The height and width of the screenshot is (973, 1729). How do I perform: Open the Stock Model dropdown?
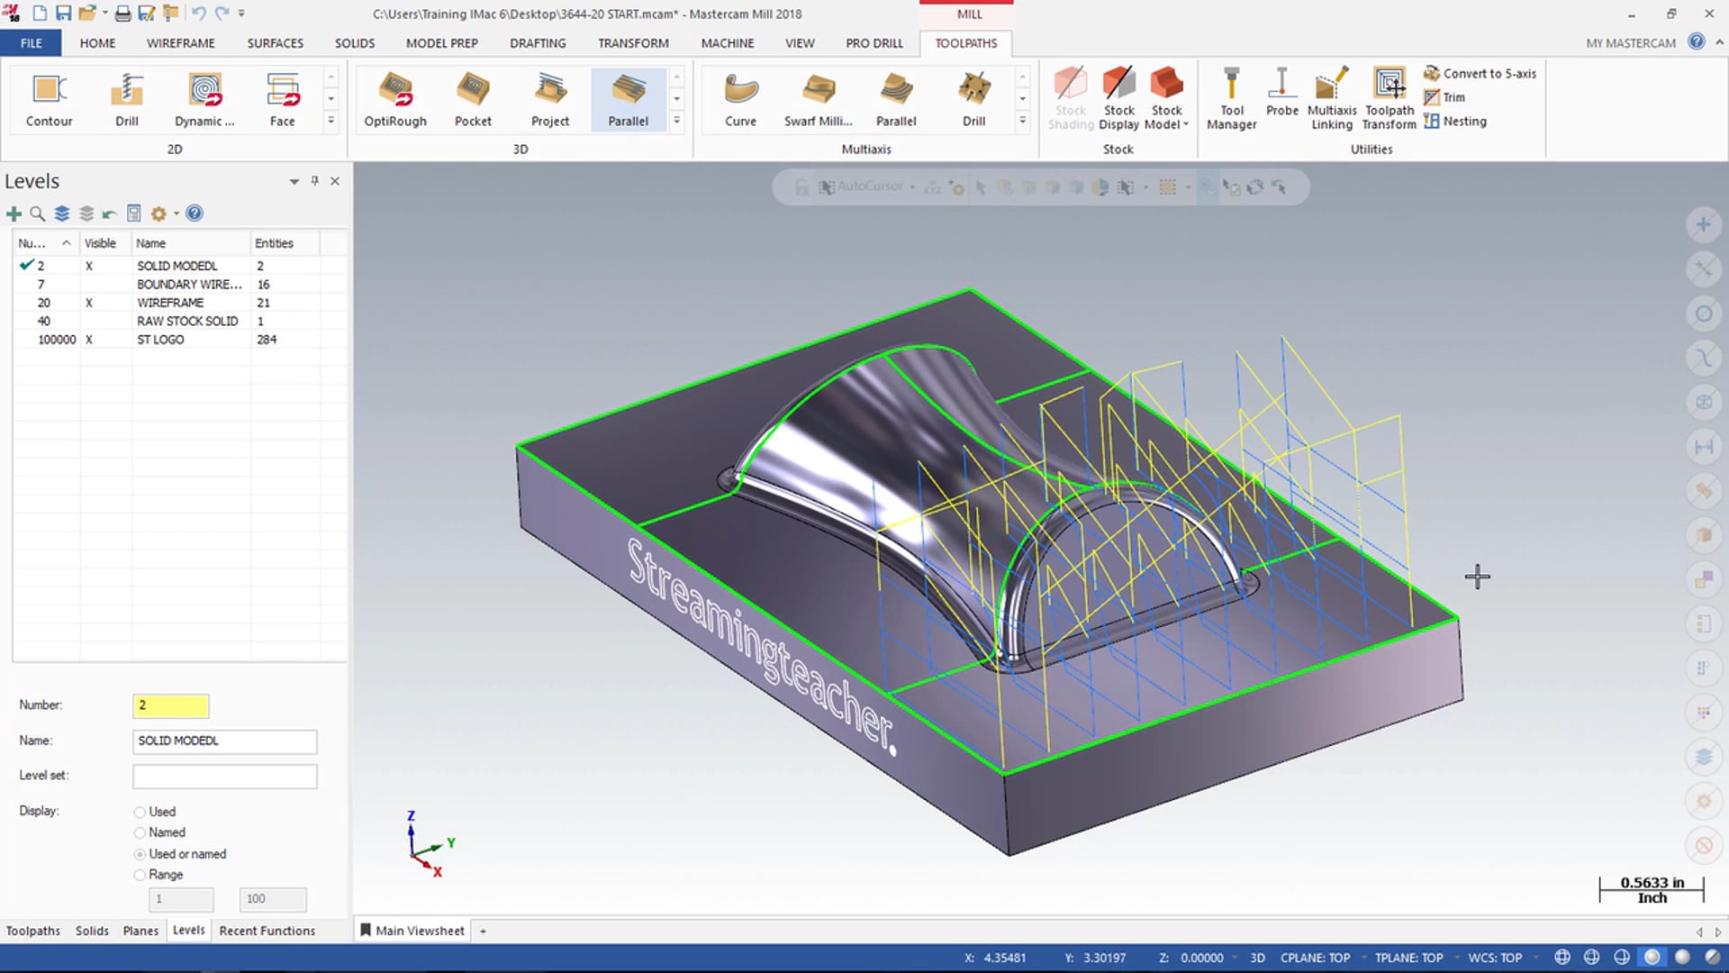point(1166,124)
